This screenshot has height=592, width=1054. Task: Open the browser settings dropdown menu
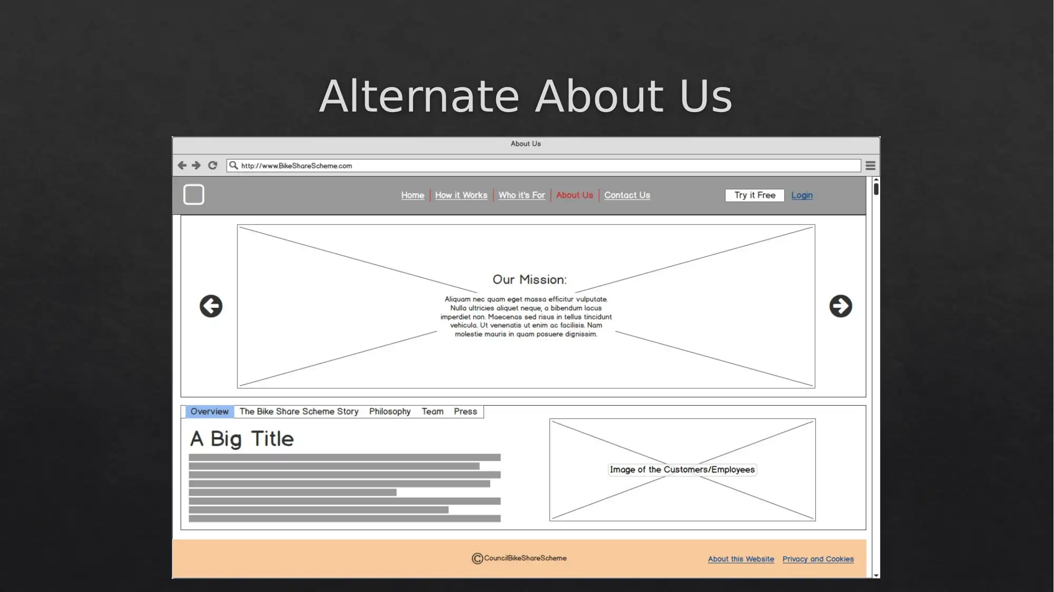point(870,166)
